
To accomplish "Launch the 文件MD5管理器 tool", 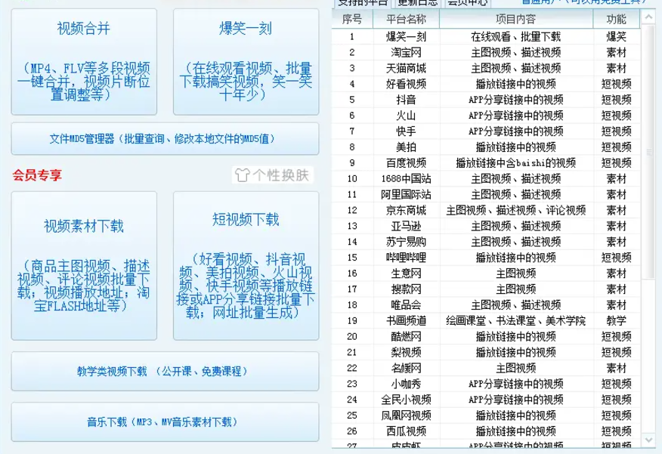I will pos(165,139).
